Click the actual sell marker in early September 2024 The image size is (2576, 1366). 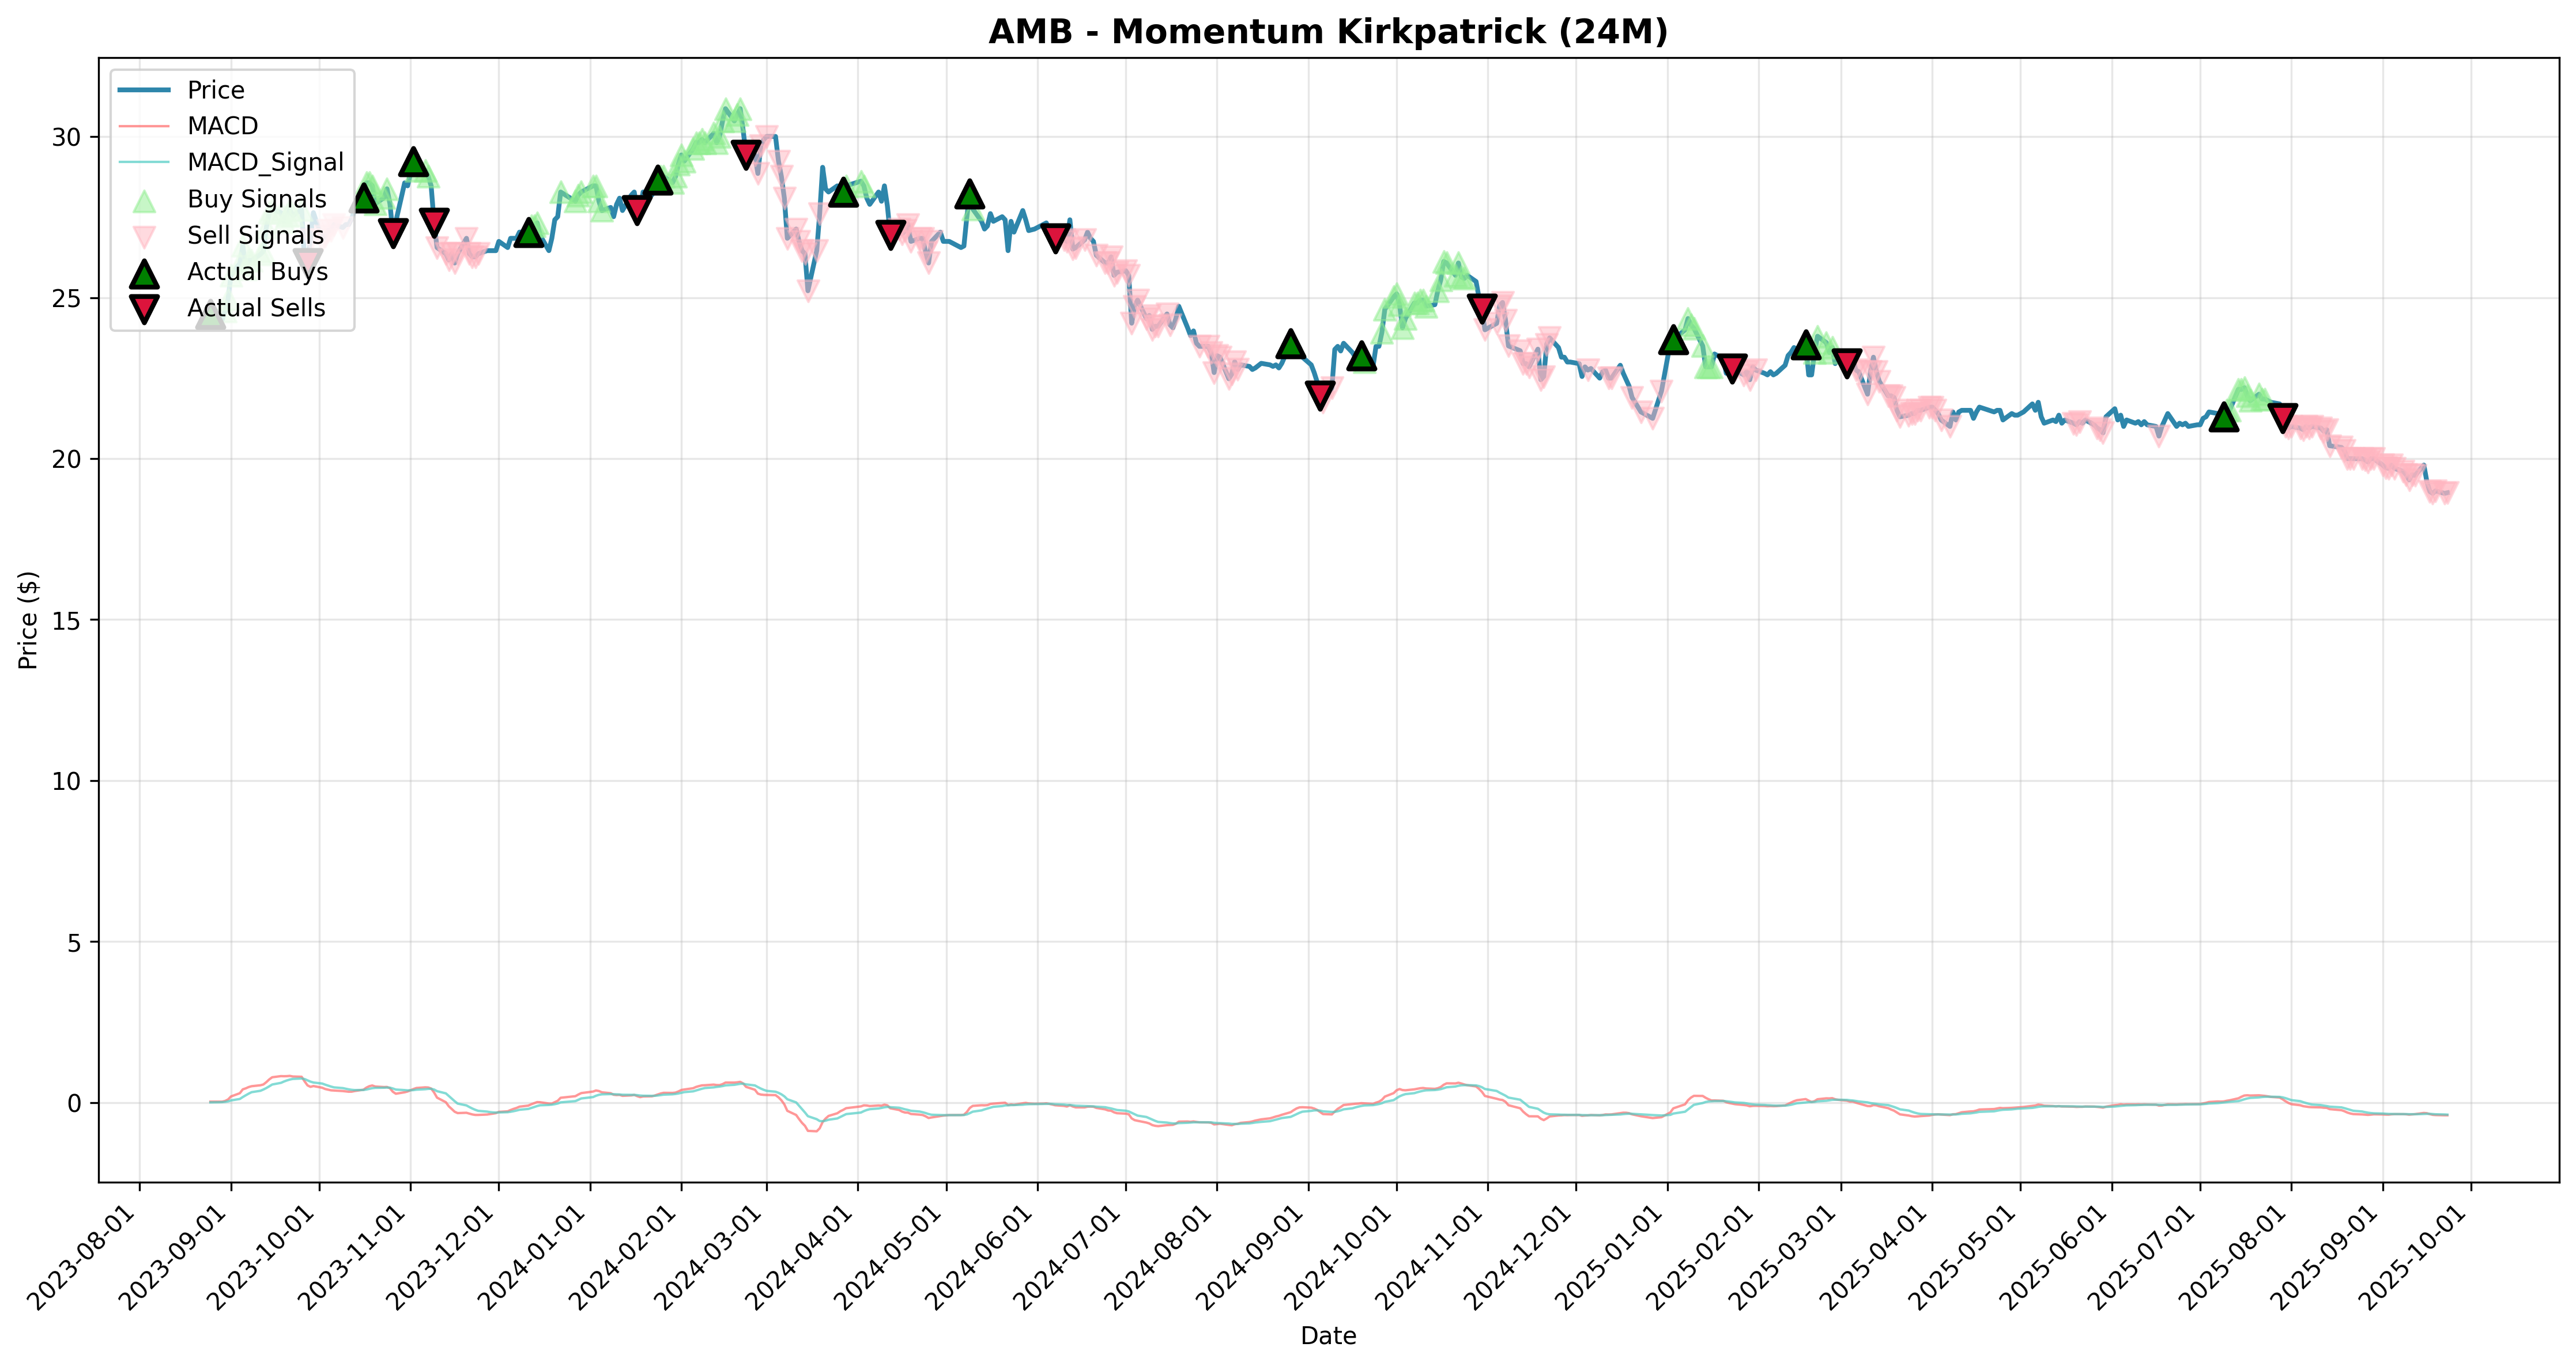(1320, 396)
